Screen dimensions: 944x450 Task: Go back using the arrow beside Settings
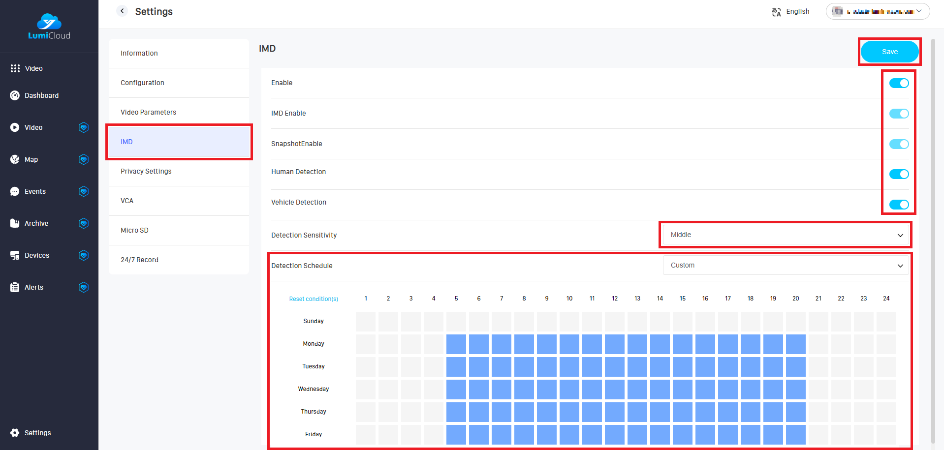click(x=122, y=11)
